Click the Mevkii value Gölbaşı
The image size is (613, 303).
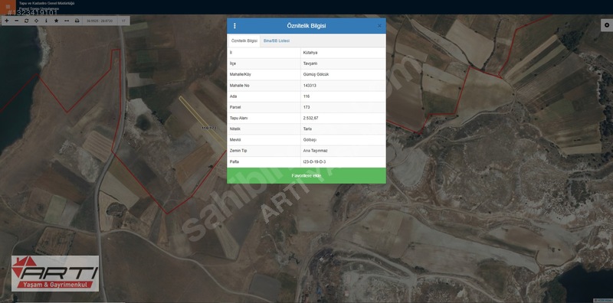coord(309,140)
